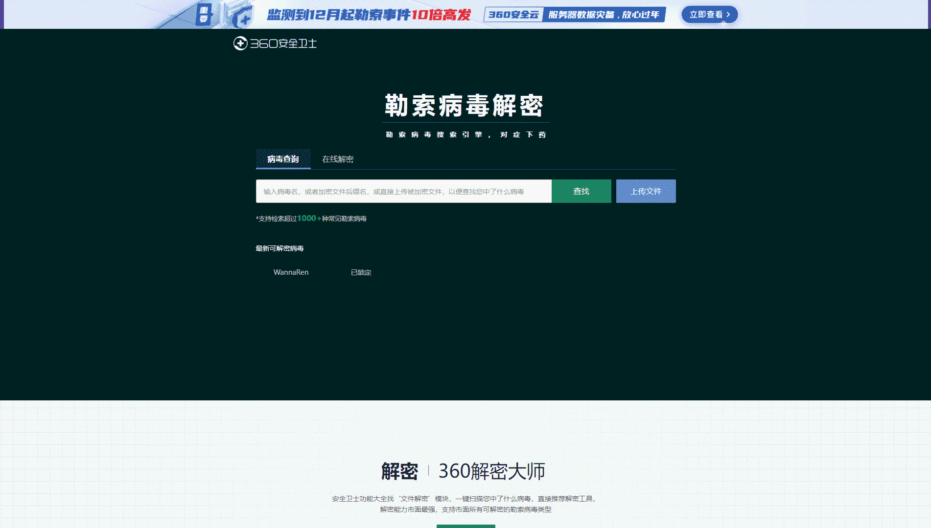
Task: Click the green 查找 button
Action: 581,191
